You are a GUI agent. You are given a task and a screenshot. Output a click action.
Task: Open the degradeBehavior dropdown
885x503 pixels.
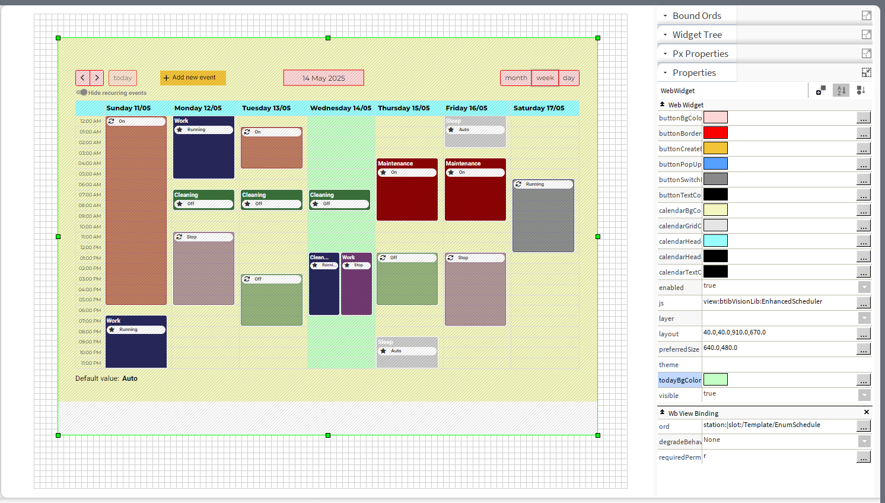tap(864, 441)
